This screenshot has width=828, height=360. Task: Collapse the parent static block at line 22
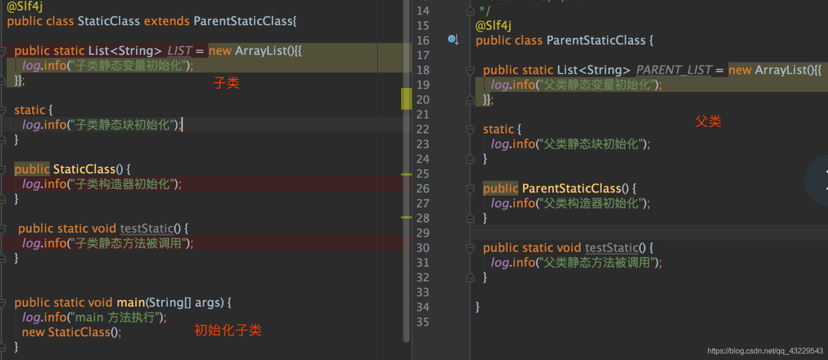(470, 130)
